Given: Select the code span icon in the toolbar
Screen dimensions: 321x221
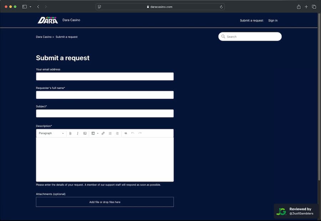Looking at the screenshot, I should 85,133.
